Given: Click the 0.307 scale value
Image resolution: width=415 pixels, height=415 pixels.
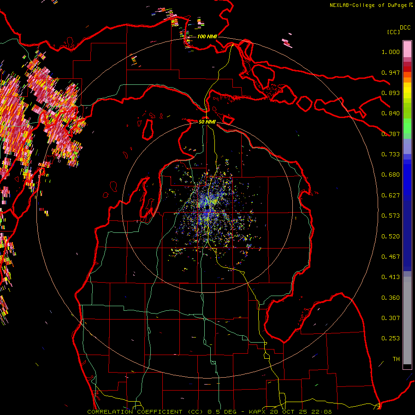Looking at the screenshot, I should 391,318.
